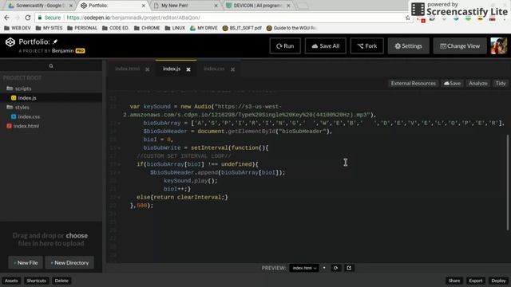This screenshot has height=287, width=511.
Task: Fold the $bioSubHeader.append line arrow
Action: 119,173
